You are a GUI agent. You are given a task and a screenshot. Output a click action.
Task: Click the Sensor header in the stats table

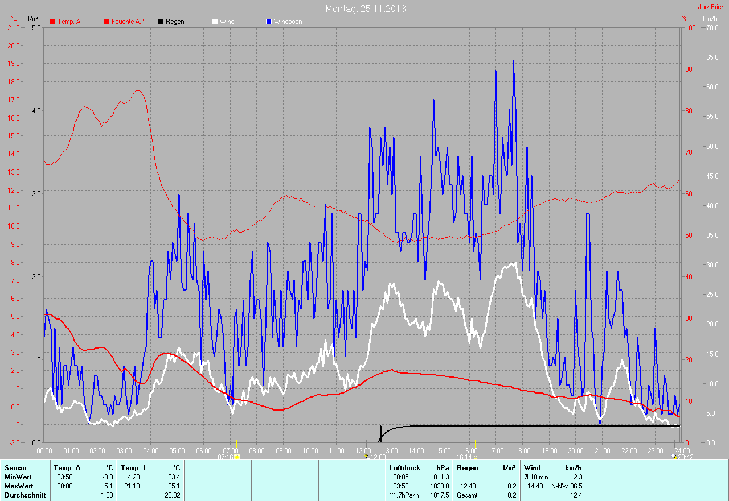tap(15, 468)
